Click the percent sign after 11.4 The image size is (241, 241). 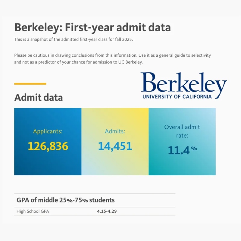point(194,148)
